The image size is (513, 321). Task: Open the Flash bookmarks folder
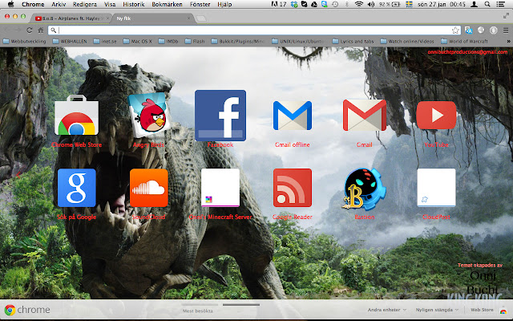[195, 41]
